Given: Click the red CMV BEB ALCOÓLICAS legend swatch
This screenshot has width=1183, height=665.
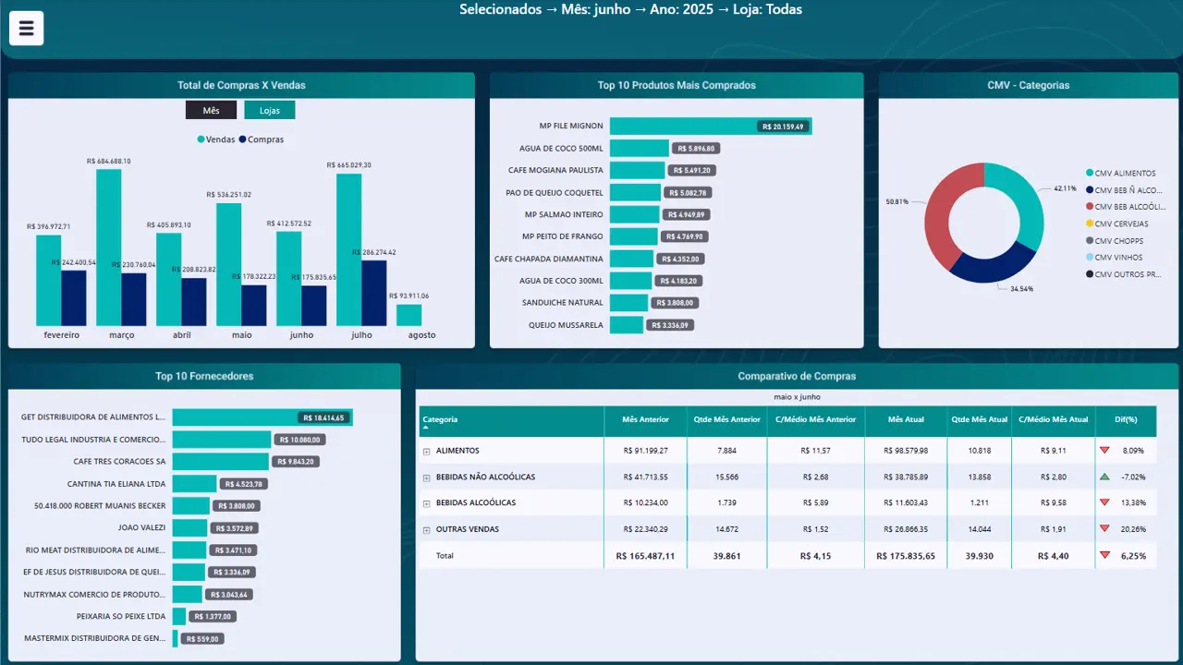Looking at the screenshot, I should tap(1090, 207).
